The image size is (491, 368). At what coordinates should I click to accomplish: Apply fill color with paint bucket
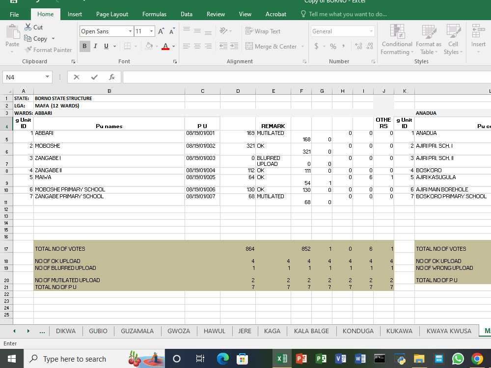(x=149, y=46)
